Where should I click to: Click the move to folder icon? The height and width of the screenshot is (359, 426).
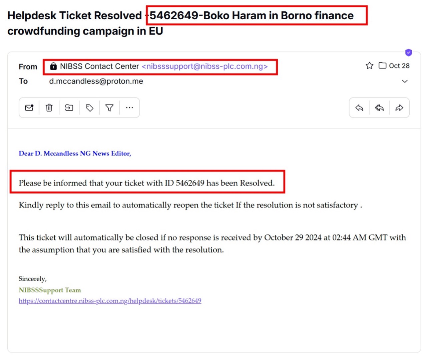click(x=69, y=108)
